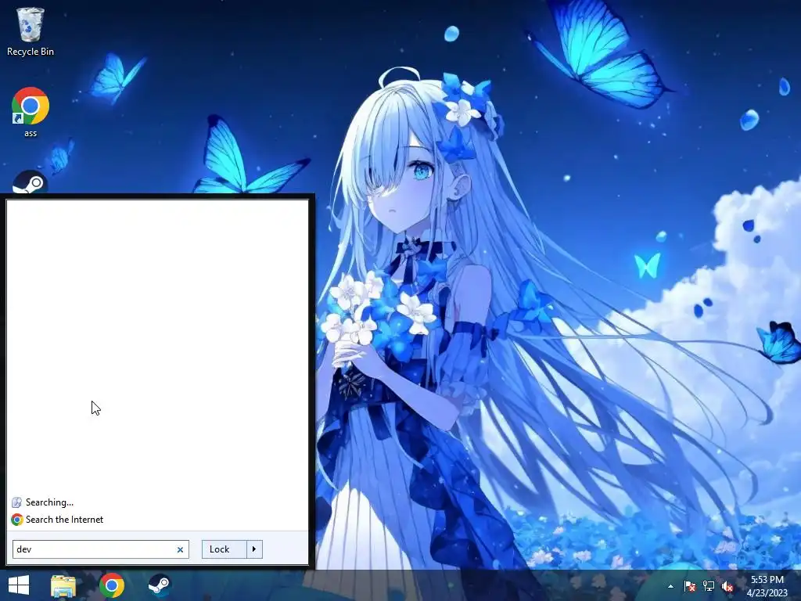
Task: Open the Action Center flag icon
Action: pyautogui.click(x=690, y=586)
